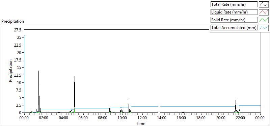Click the Solid Rate green line icon
Viewport: 270px width, 126px height.
tap(264, 20)
